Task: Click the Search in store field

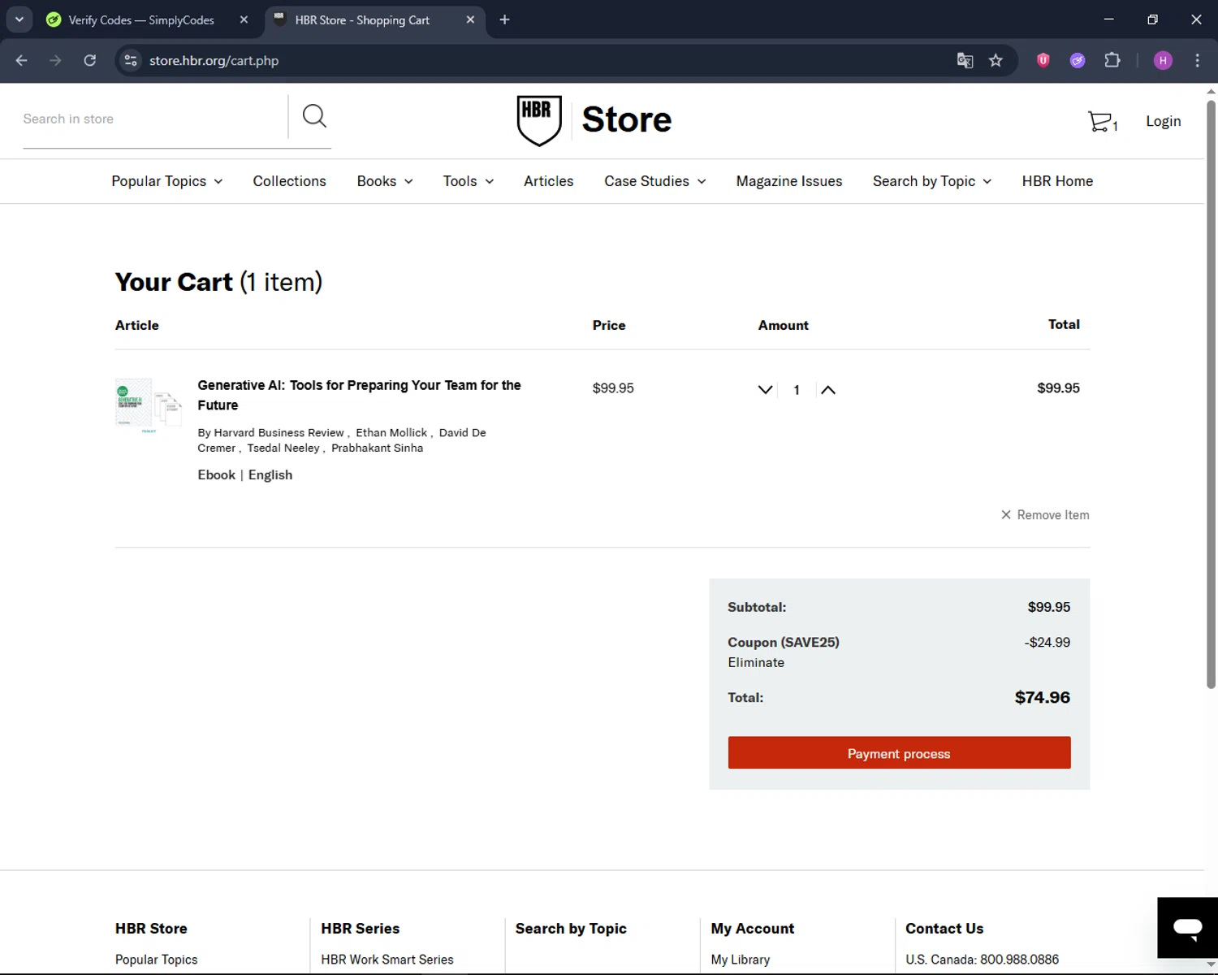Action: tap(150, 119)
